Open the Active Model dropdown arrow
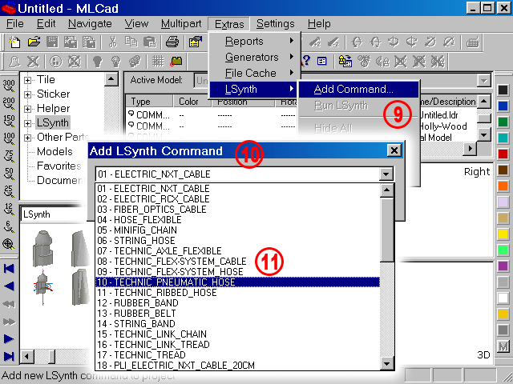Image resolution: width=513 pixels, height=384 pixels. [x=483, y=81]
